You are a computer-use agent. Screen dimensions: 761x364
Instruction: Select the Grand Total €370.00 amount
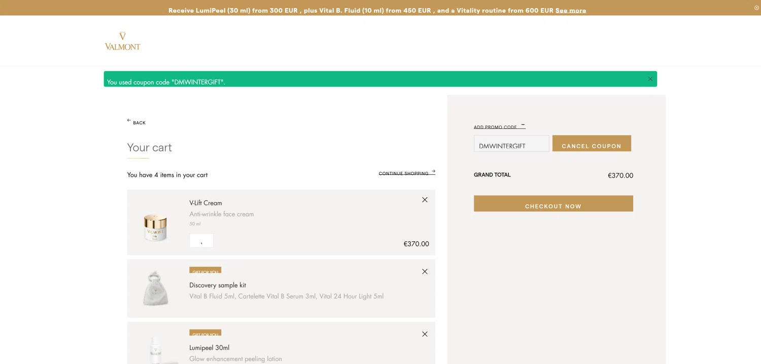(x=620, y=175)
